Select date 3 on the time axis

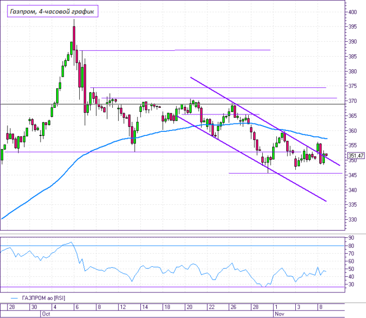tap(299, 307)
